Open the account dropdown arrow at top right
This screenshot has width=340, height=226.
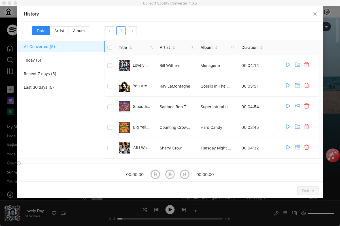(326, 27)
